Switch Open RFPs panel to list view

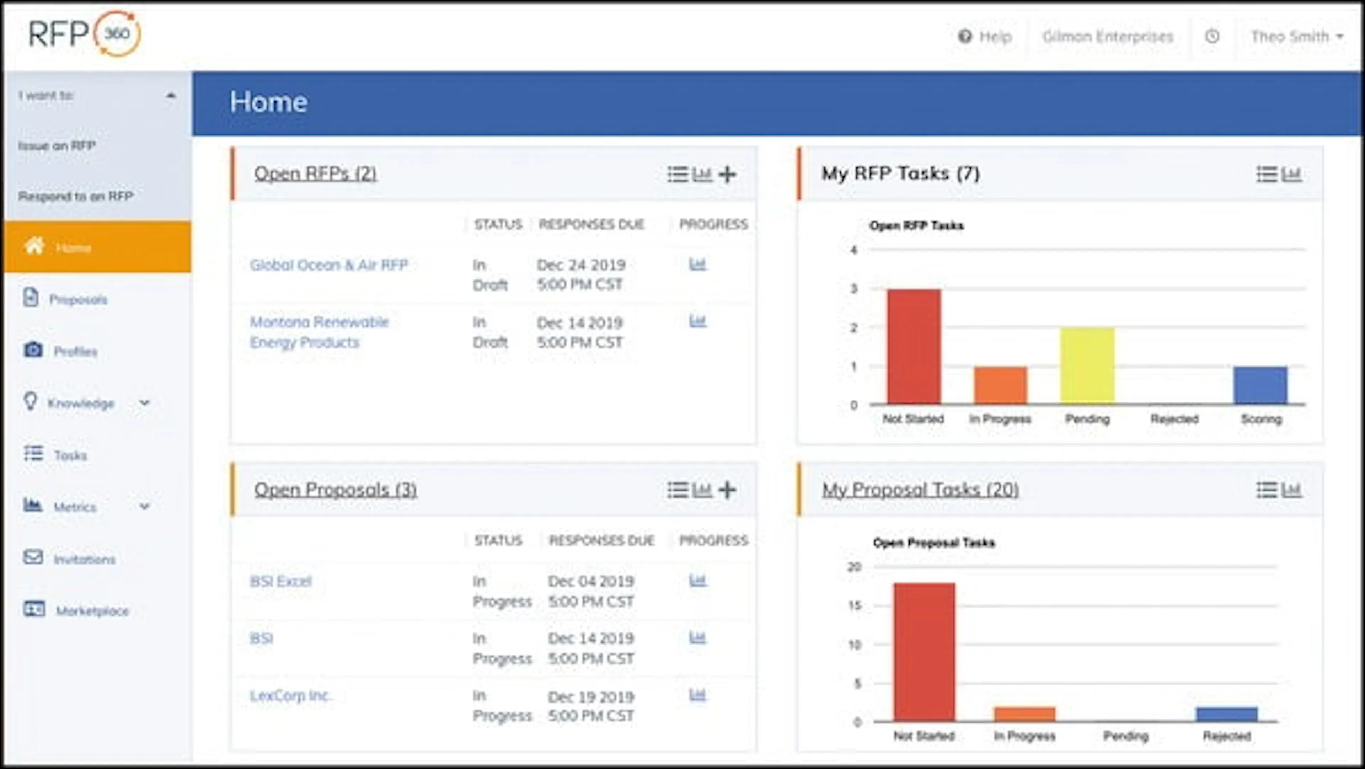coord(677,174)
